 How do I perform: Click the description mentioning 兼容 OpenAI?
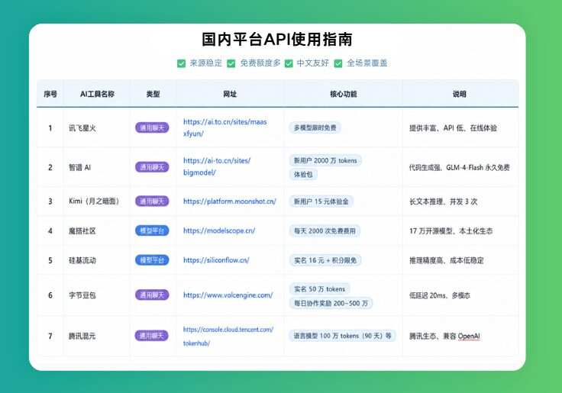coord(445,336)
